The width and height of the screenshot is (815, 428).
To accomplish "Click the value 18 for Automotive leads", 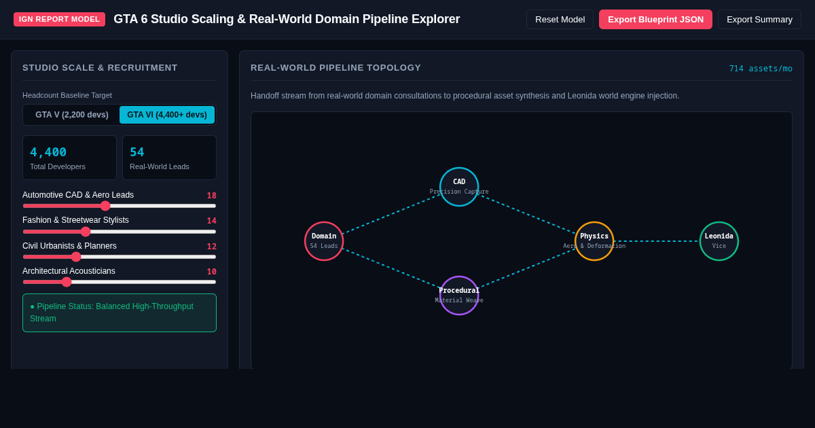I will (x=212, y=196).
